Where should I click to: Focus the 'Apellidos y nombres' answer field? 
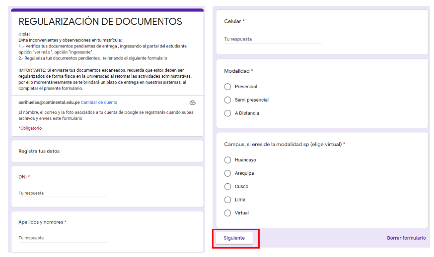coord(63,238)
